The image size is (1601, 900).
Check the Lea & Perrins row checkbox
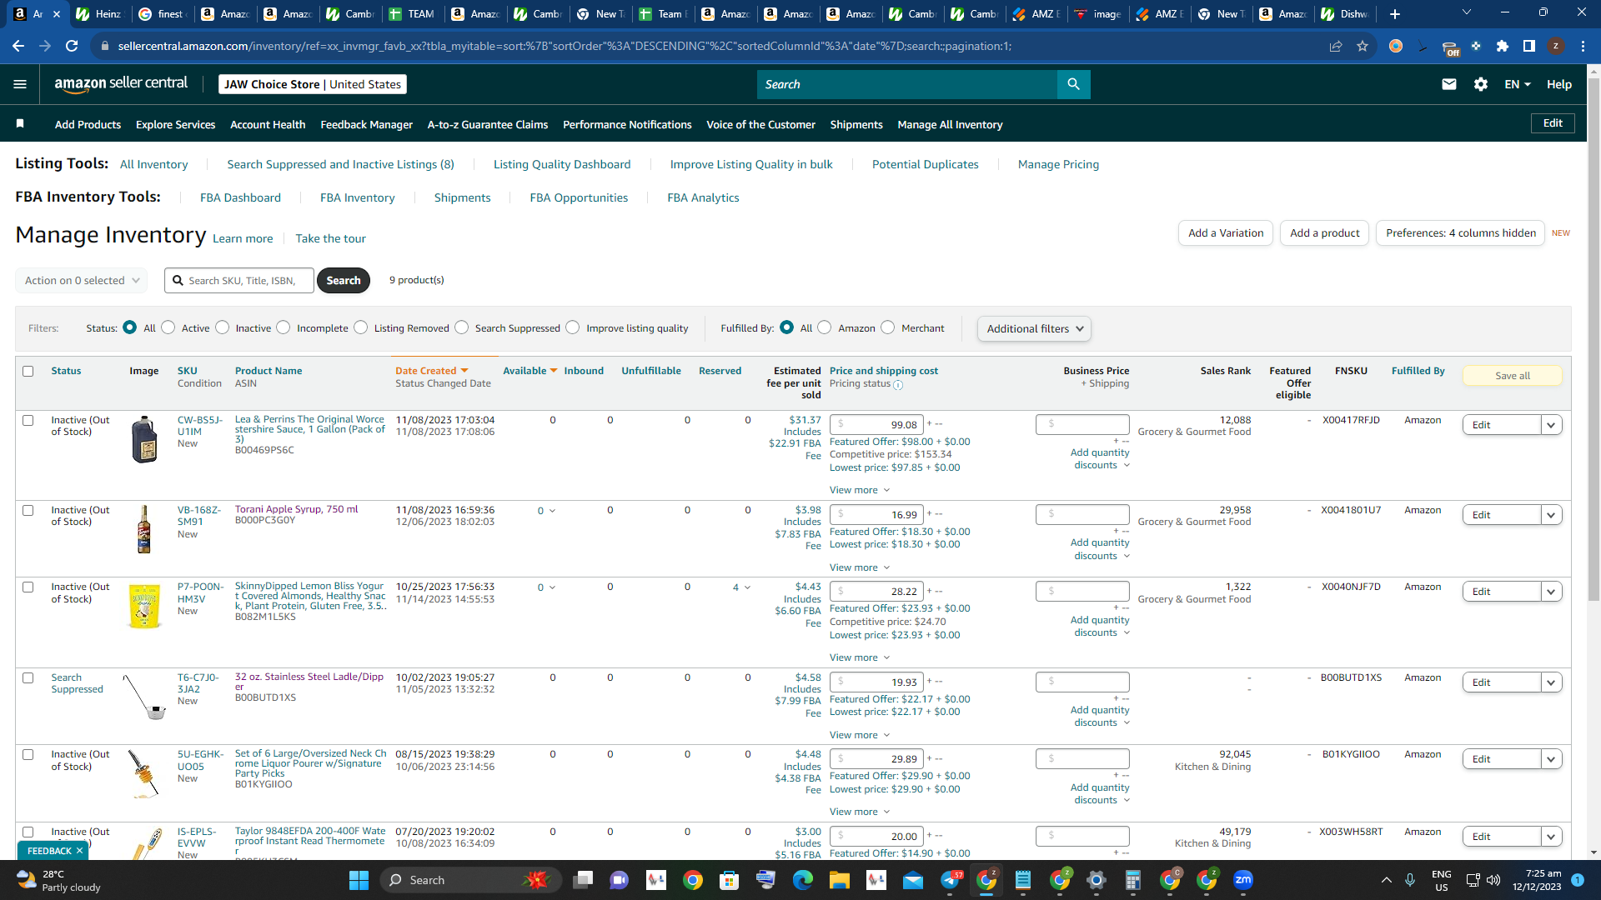tap(28, 420)
